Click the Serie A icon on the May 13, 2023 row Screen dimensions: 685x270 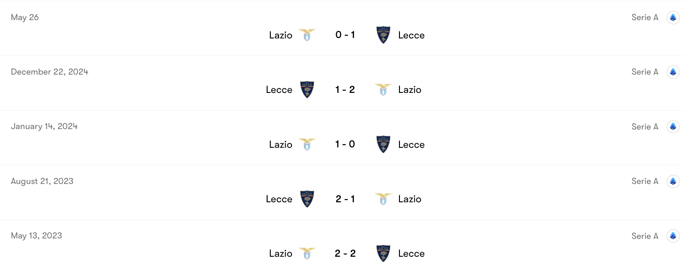click(x=673, y=236)
